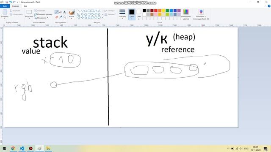Choose the Pentagon shape in shapes gallery
Screen dimensions: 271x152
pos(86,14)
